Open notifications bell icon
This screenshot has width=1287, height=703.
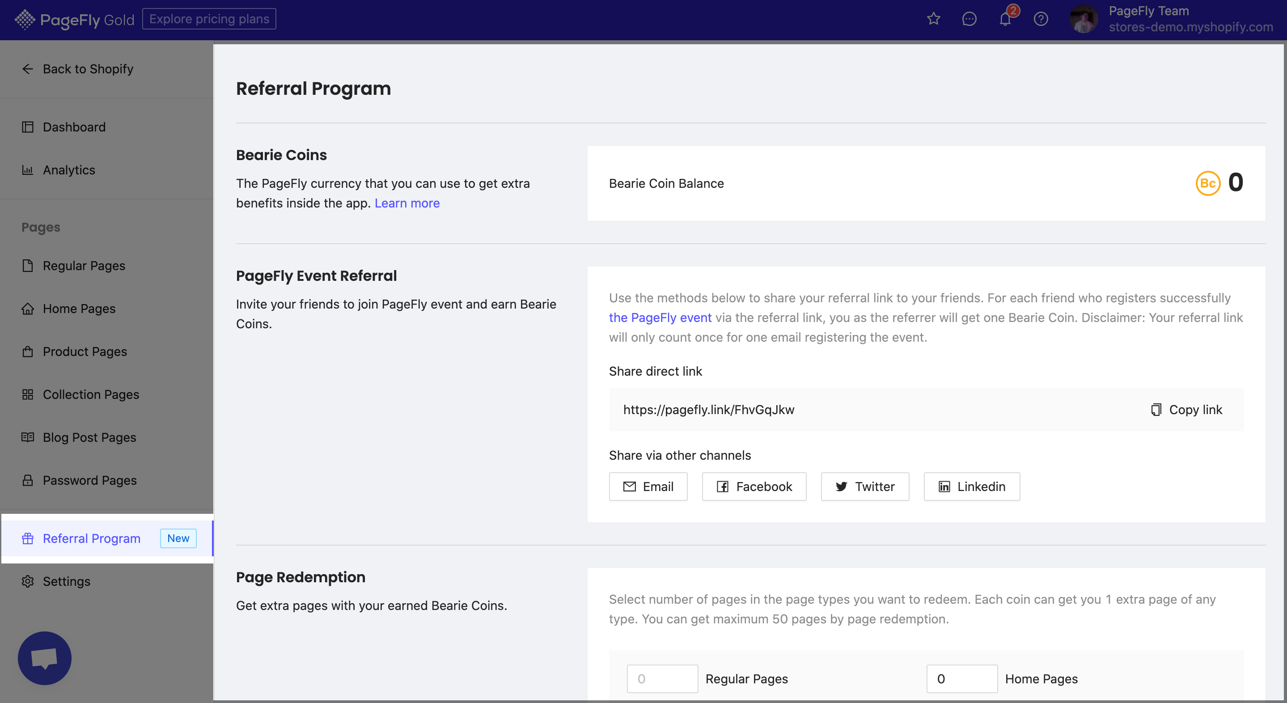tap(1005, 19)
